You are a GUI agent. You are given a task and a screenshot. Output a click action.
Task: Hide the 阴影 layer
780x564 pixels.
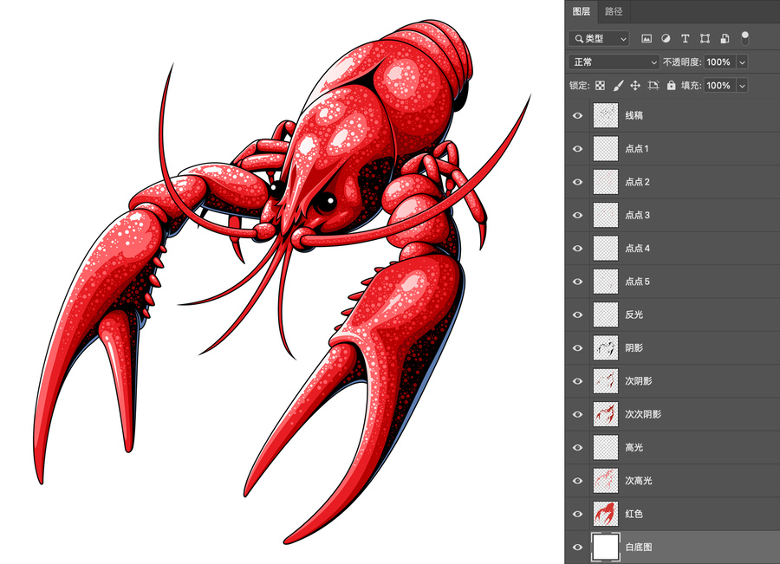[x=577, y=348]
